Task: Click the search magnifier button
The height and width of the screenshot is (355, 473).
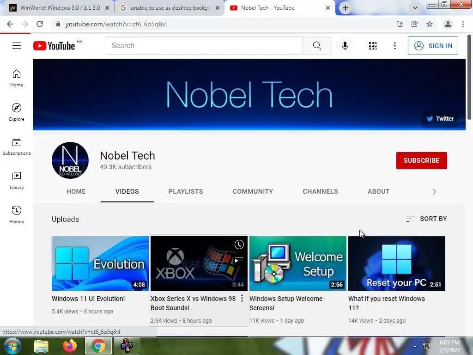Action: point(317,46)
